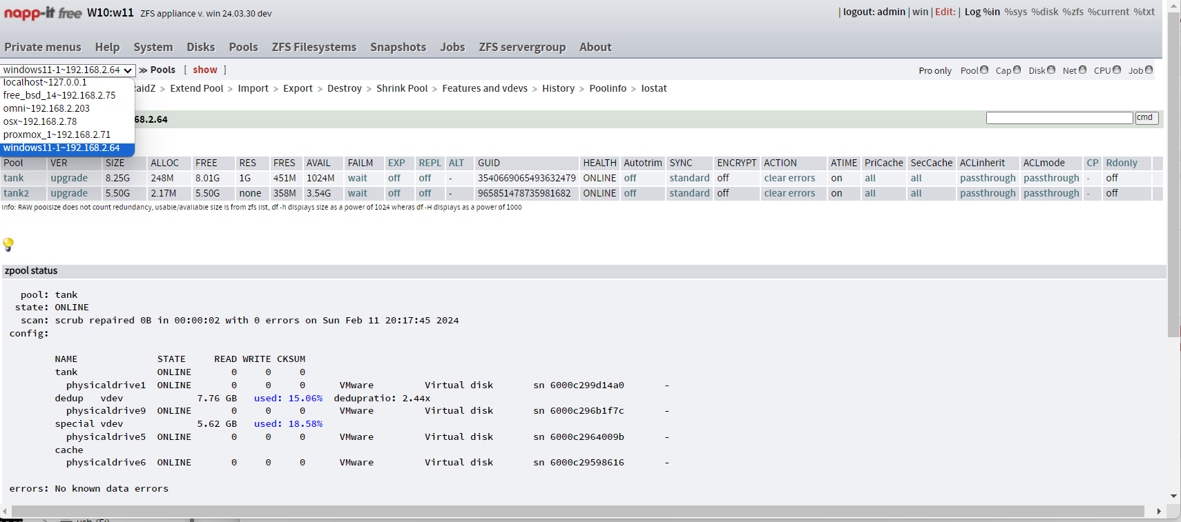
Task: Click the %txt header link
Action: 1144,12
